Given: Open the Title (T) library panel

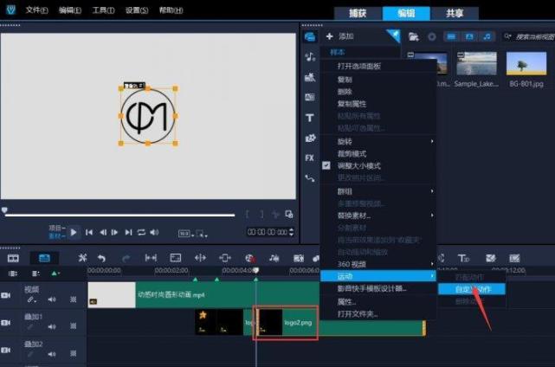Looking at the screenshot, I should pyautogui.click(x=310, y=118).
